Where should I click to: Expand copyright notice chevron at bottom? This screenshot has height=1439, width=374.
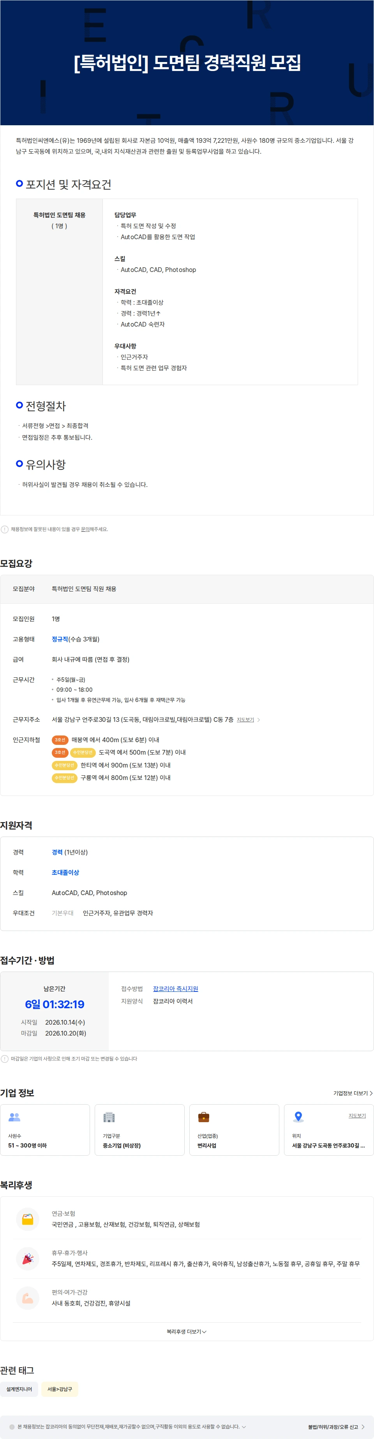243,1427
